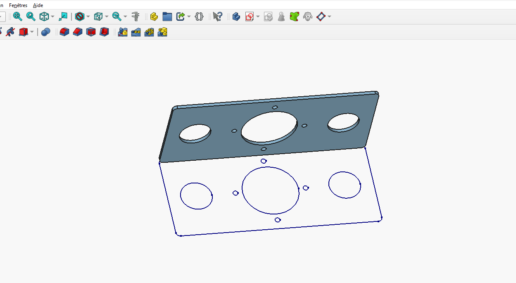
Task: Expand the datum diamond dropdown arrow
Action: pyautogui.click(x=329, y=17)
